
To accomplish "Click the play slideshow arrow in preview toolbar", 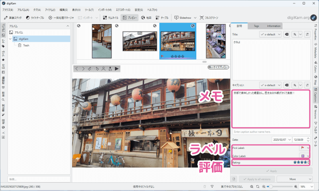I will [x=117, y=68].
